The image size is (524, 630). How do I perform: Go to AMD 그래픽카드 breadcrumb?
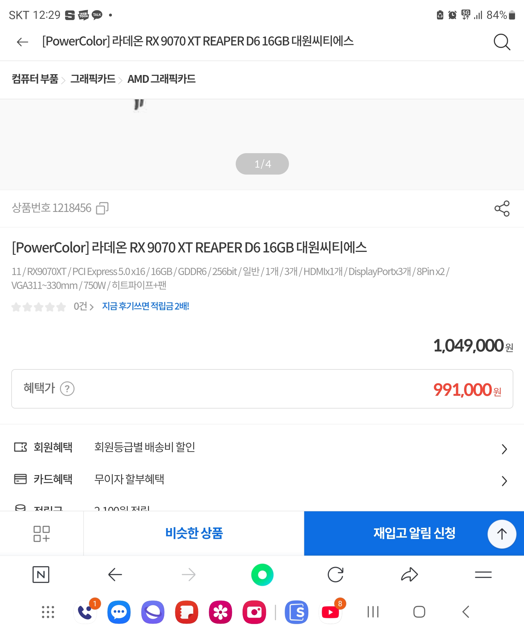161,79
